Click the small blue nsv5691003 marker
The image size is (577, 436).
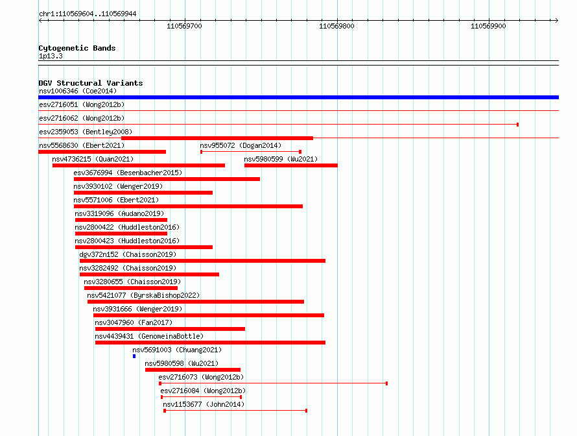[134, 356]
